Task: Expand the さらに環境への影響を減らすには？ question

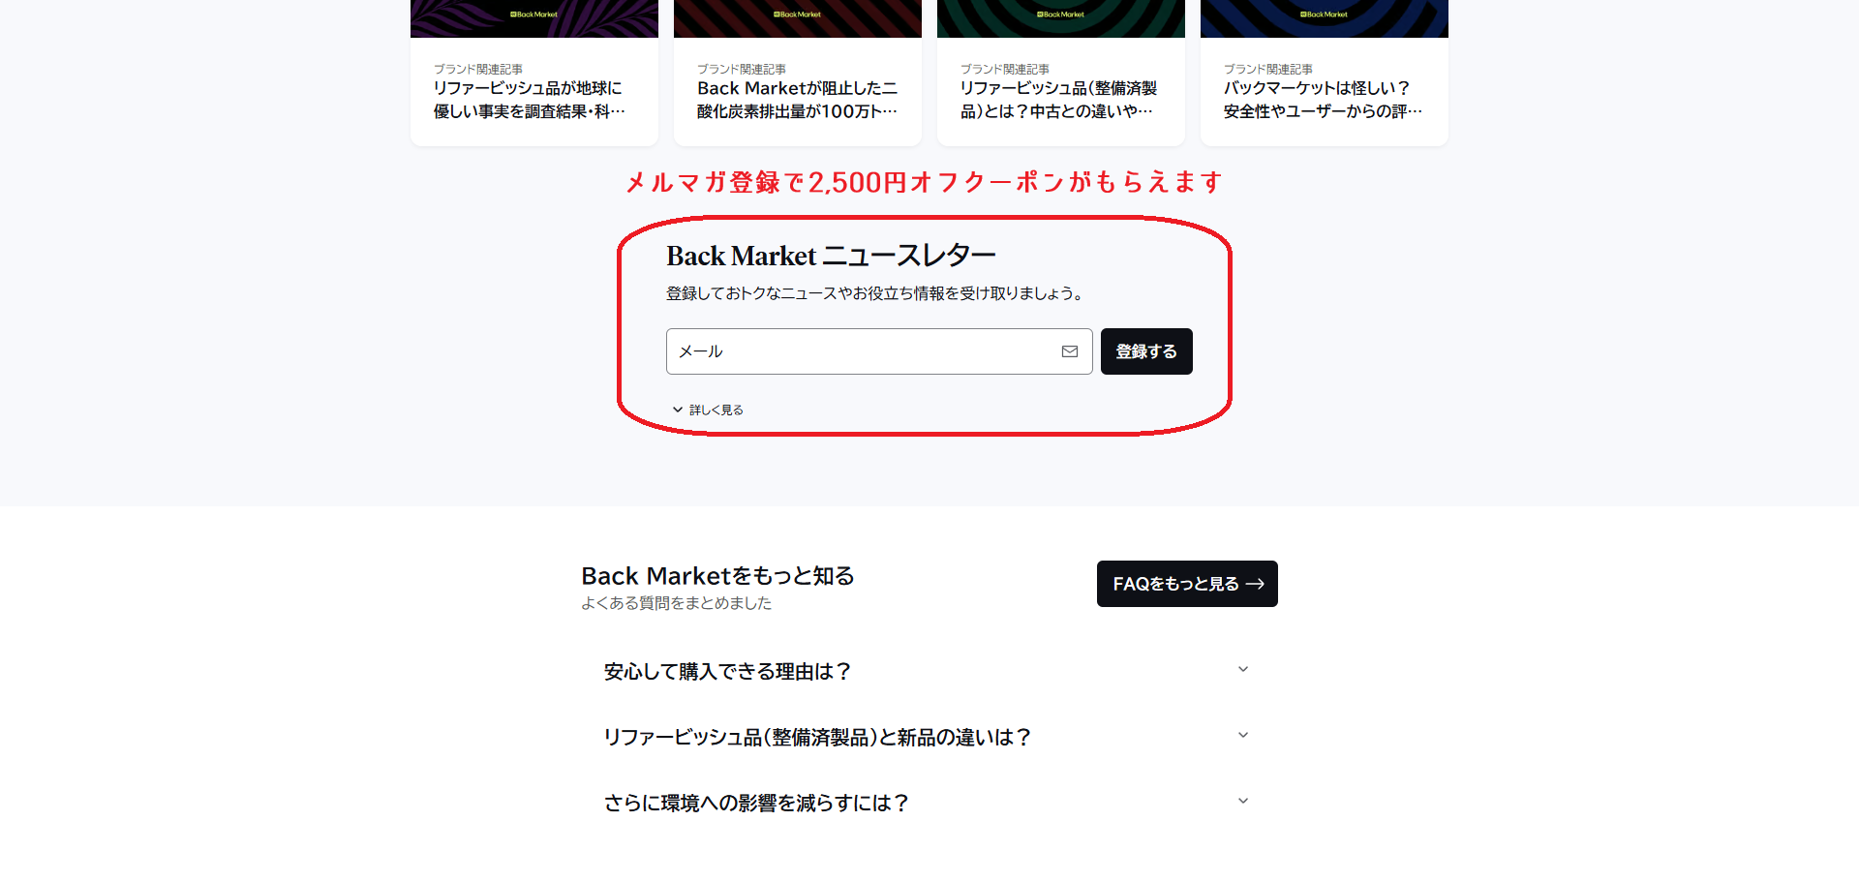Action: [x=929, y=803]
